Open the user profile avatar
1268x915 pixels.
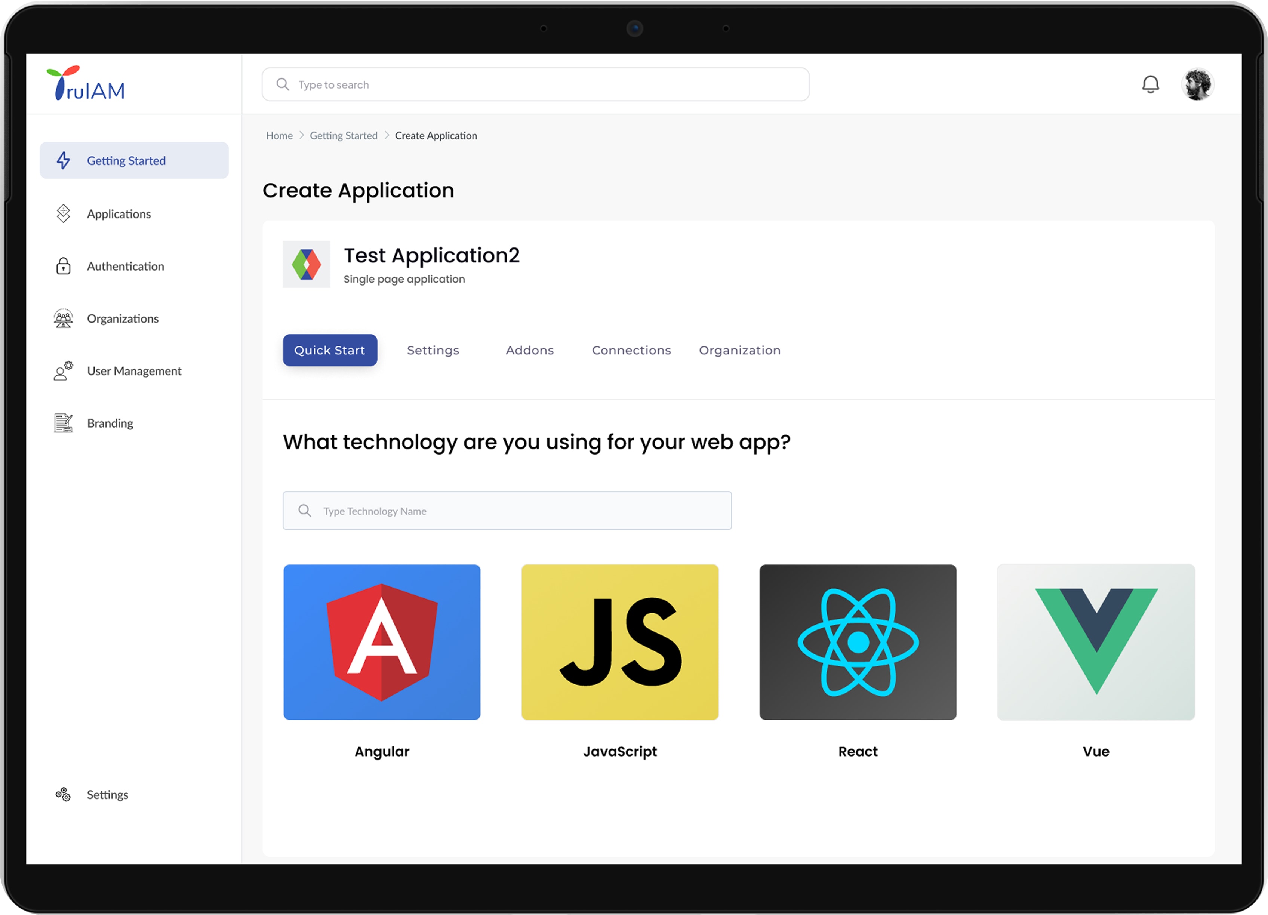click(1197, 84)
